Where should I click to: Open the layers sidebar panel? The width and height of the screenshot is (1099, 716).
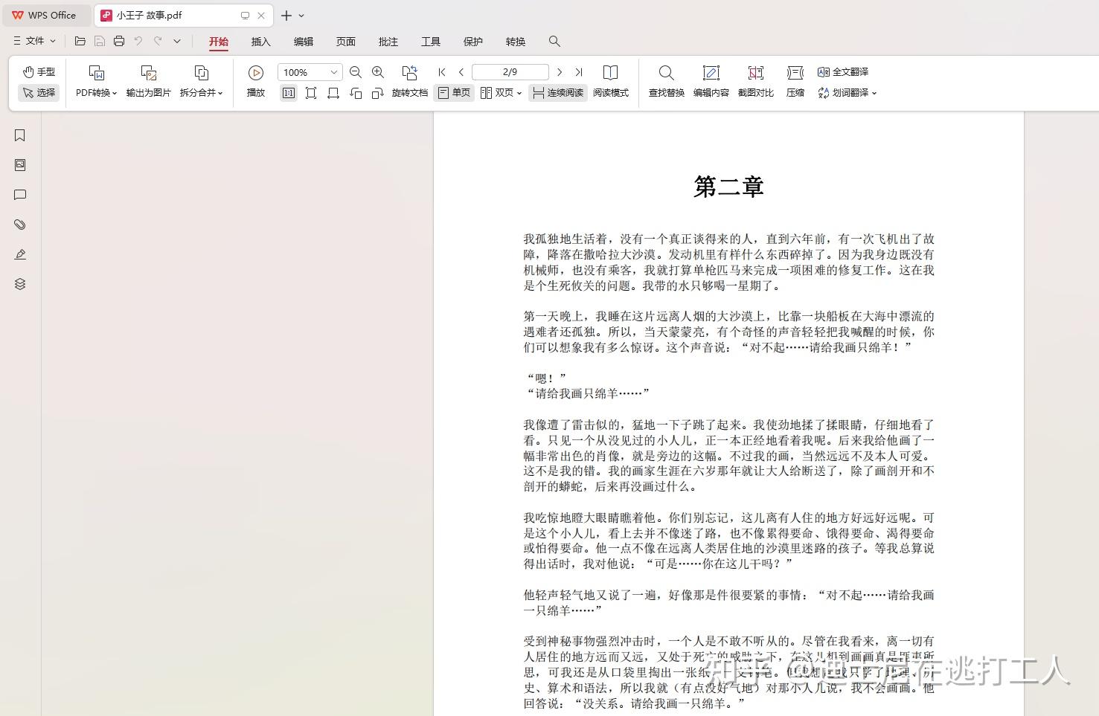20,284
